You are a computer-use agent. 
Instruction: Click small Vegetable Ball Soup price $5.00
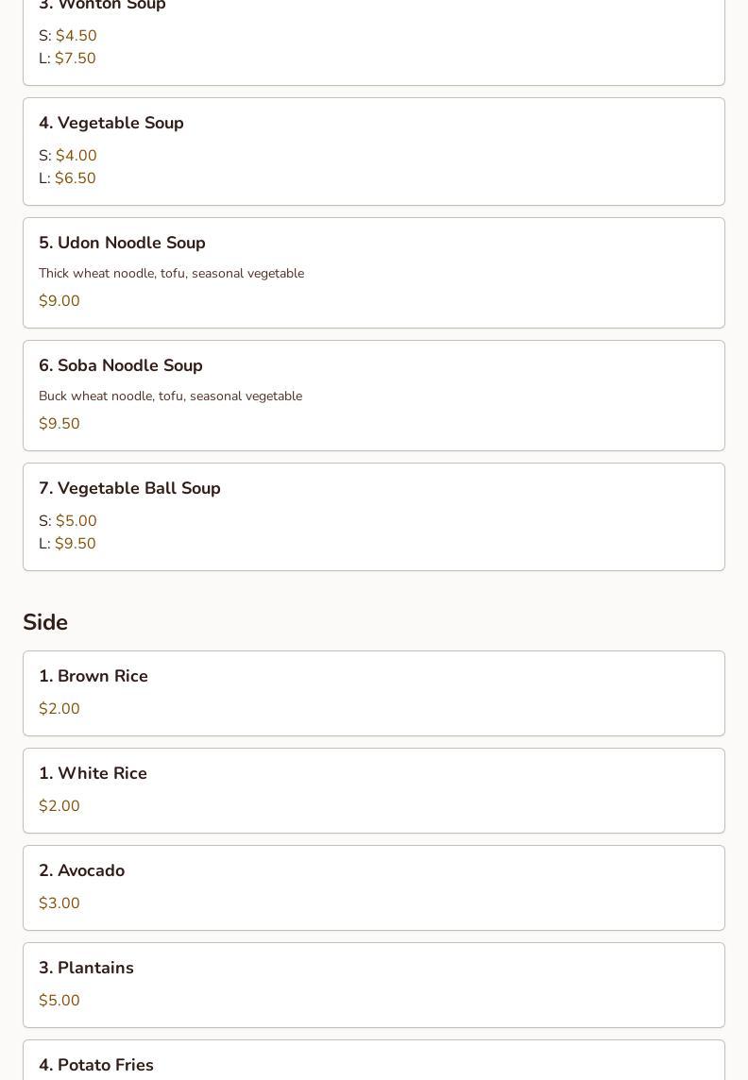(x=76, y=521)
